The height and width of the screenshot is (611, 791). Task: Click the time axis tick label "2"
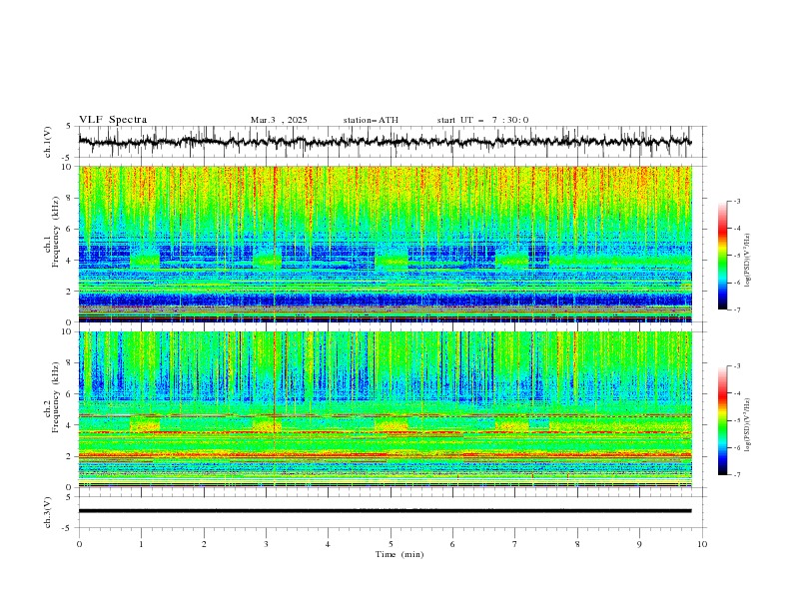204,544
